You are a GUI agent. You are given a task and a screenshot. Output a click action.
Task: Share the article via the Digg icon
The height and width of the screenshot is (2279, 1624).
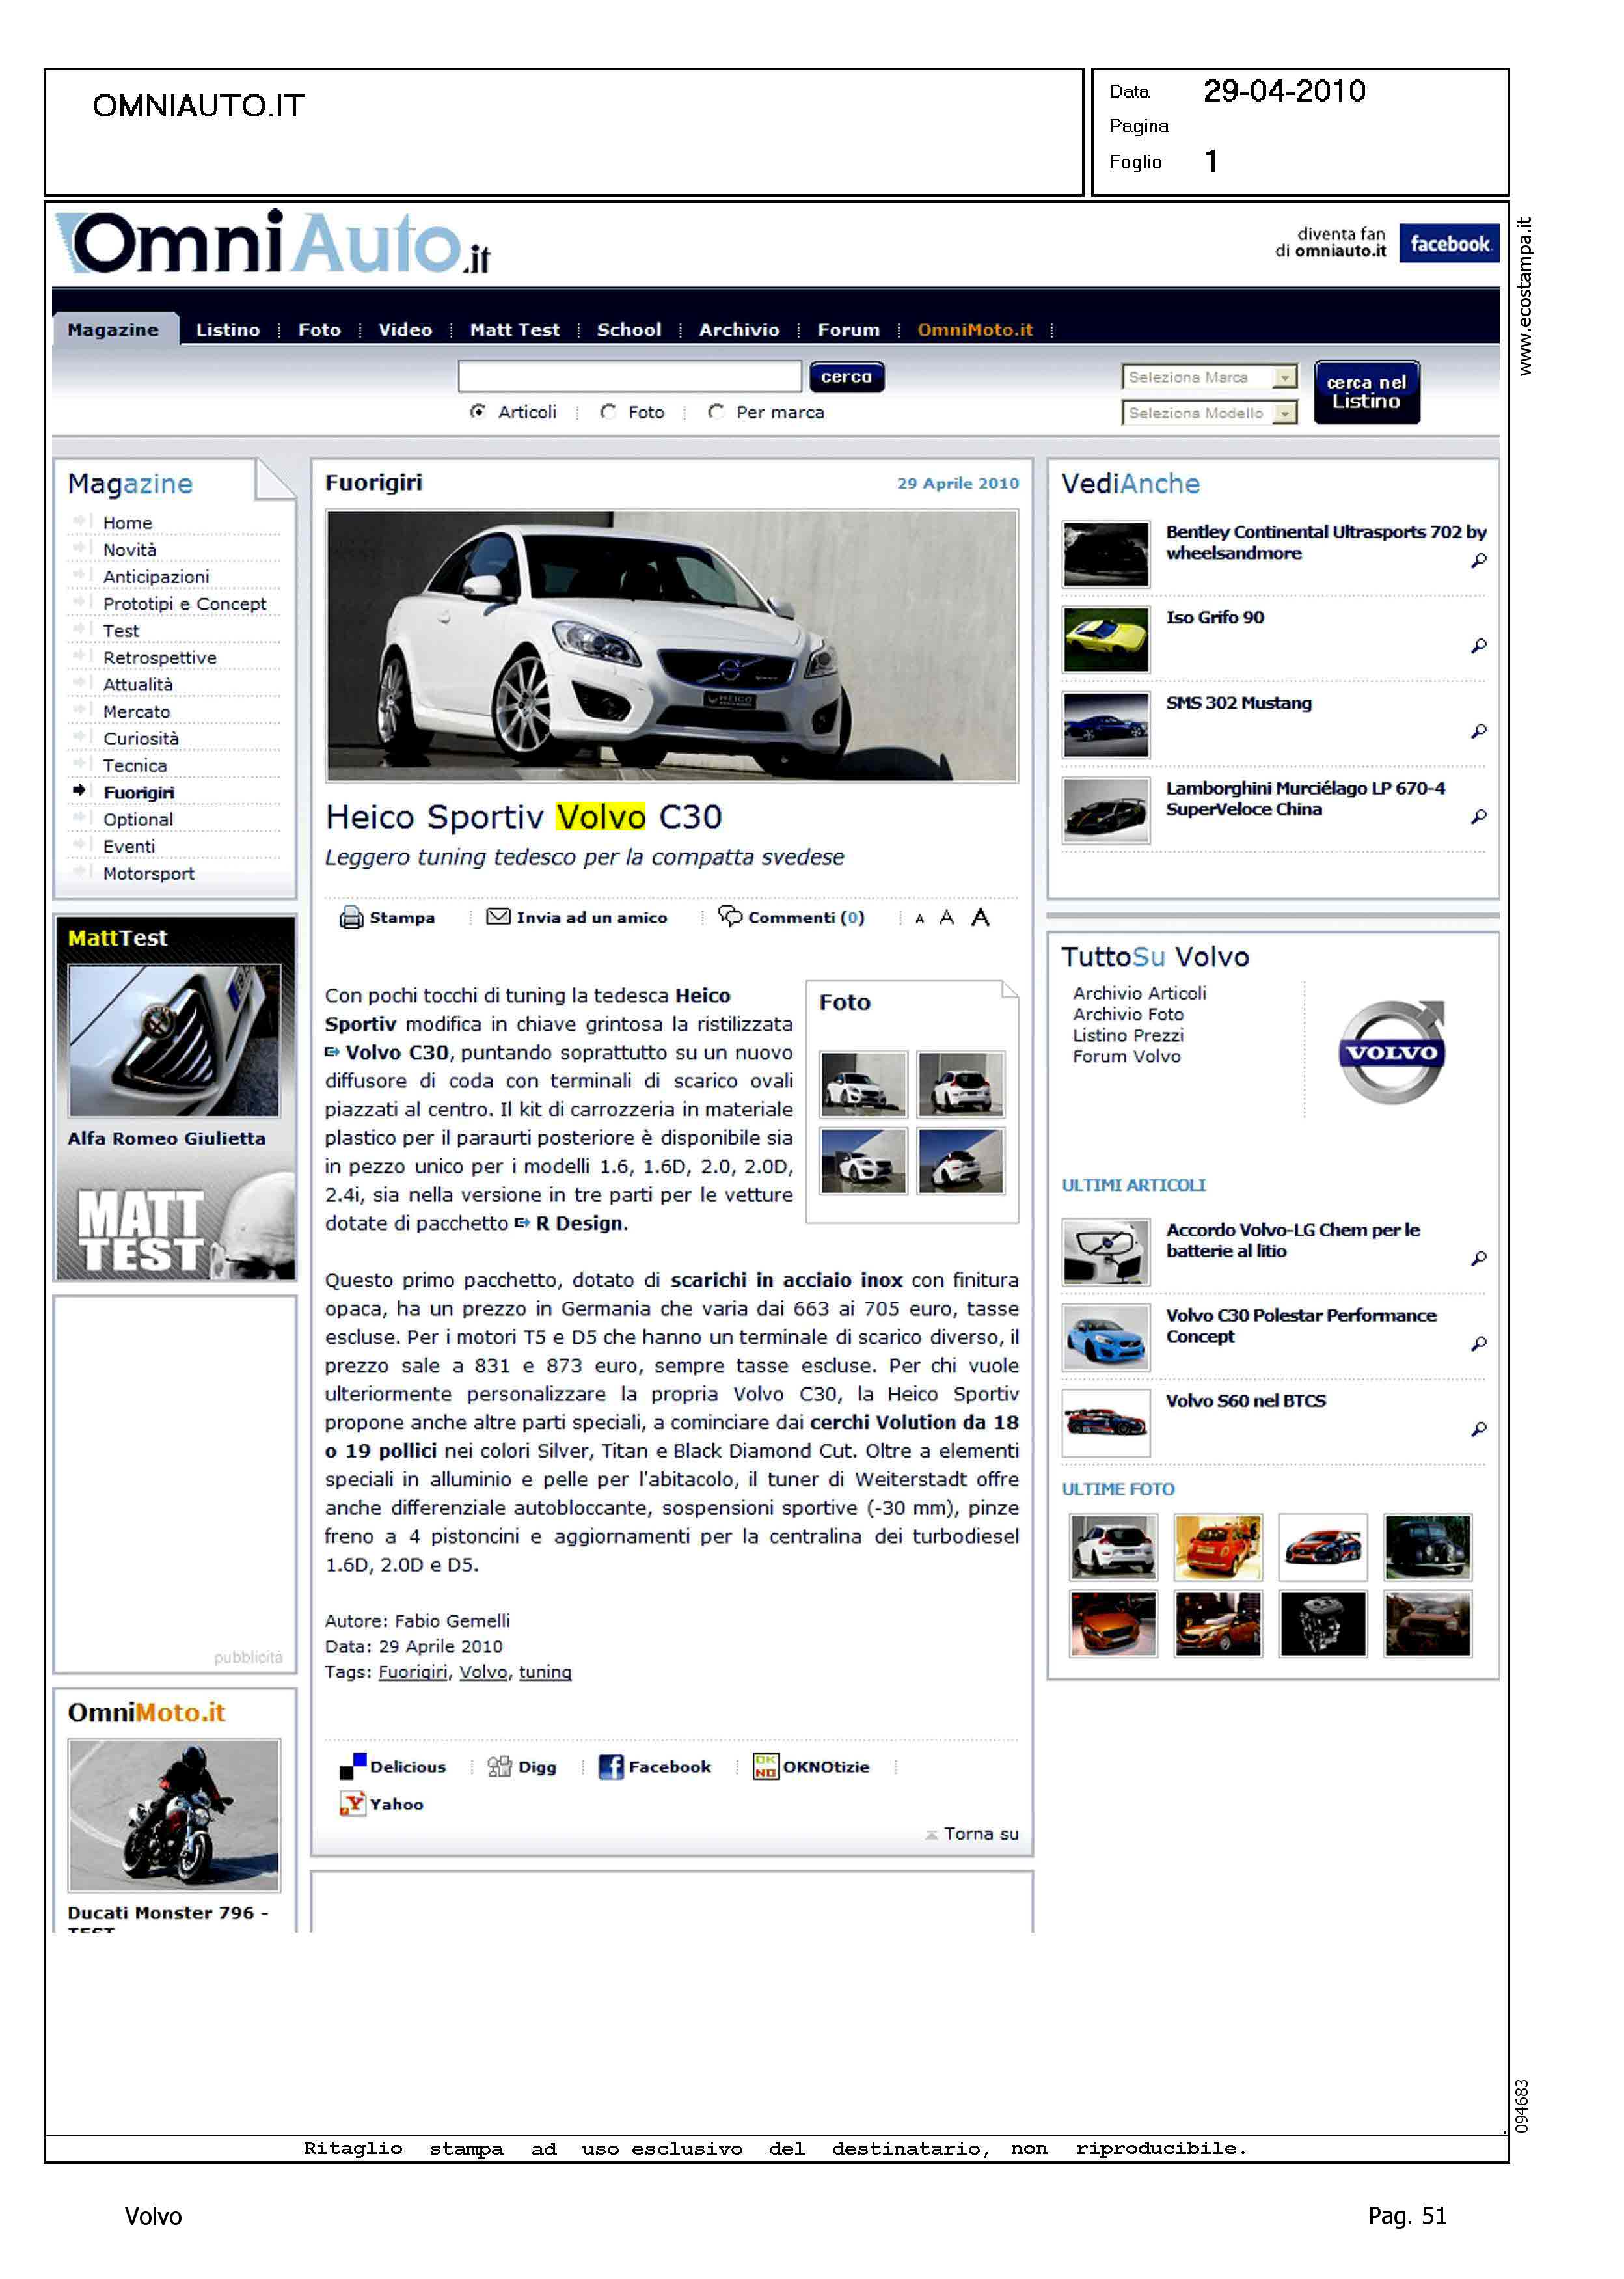point(499,1767)
